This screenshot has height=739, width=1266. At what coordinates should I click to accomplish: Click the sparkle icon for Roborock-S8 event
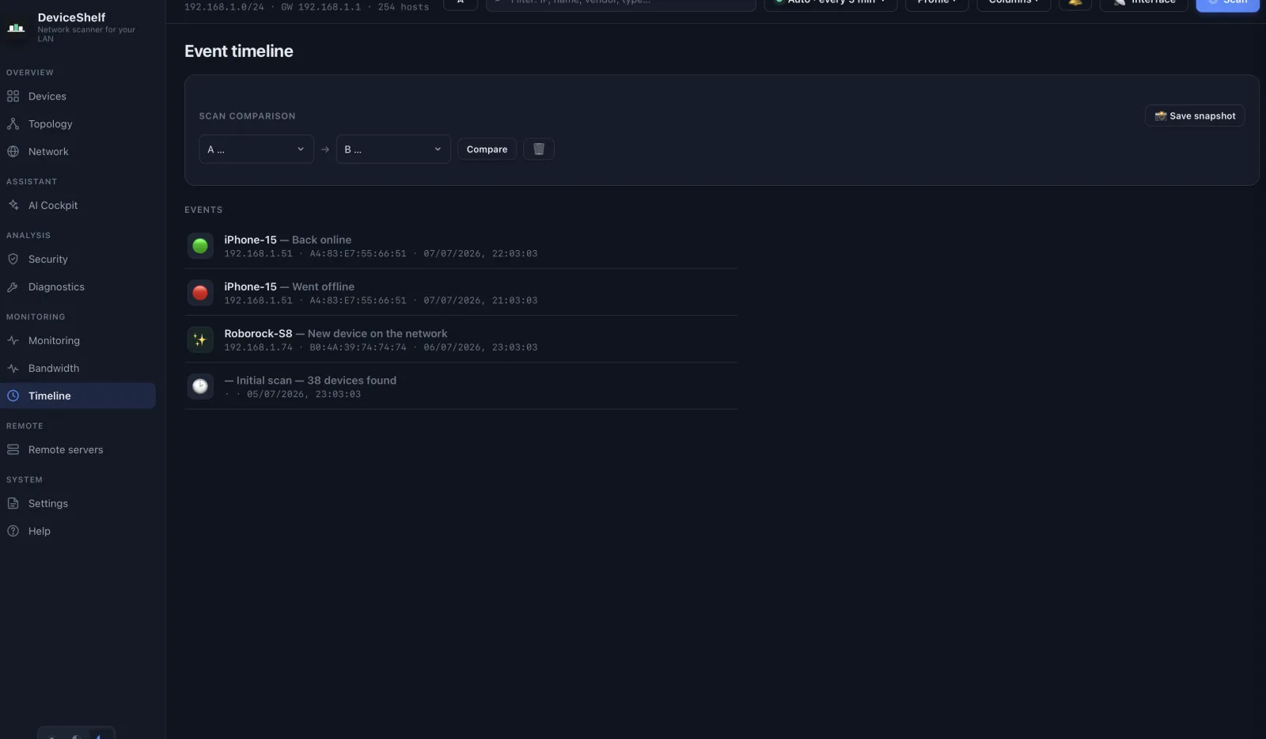[x=200, y=340]
